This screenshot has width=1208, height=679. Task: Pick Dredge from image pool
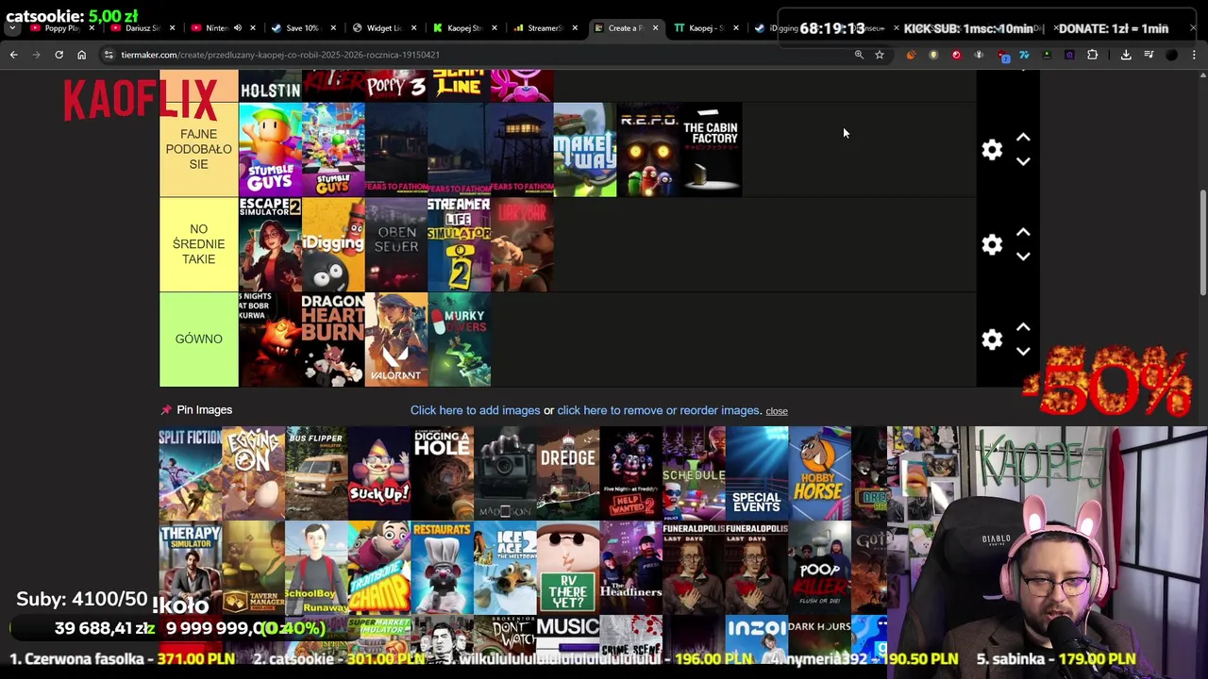[x=568, y=473]
